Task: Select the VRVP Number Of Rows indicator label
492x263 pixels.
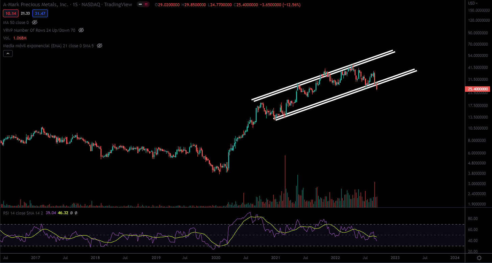Action: point(40,30)
